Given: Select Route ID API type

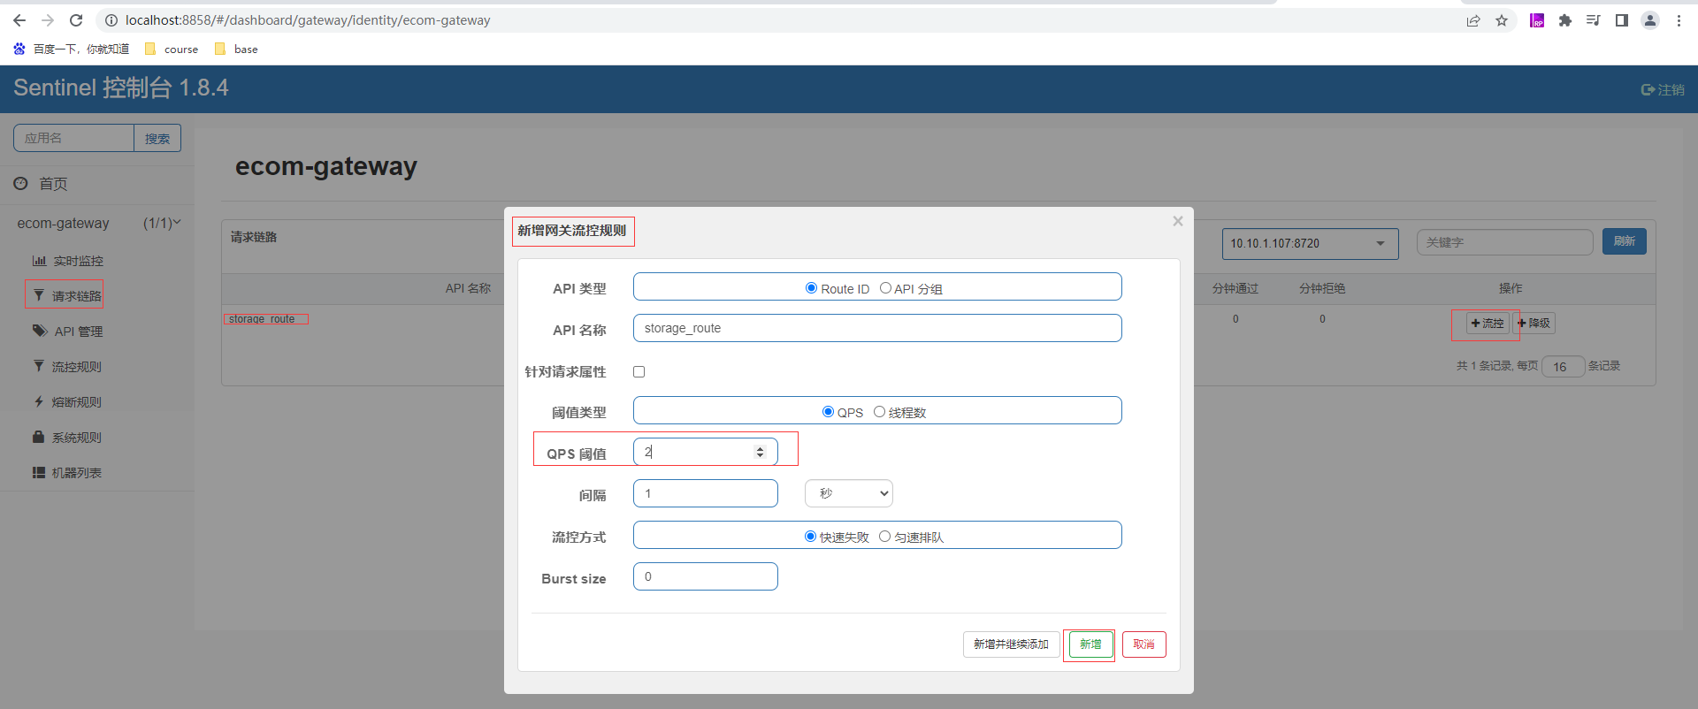Looking at the screenshot, I should click(x=811, y=288).
